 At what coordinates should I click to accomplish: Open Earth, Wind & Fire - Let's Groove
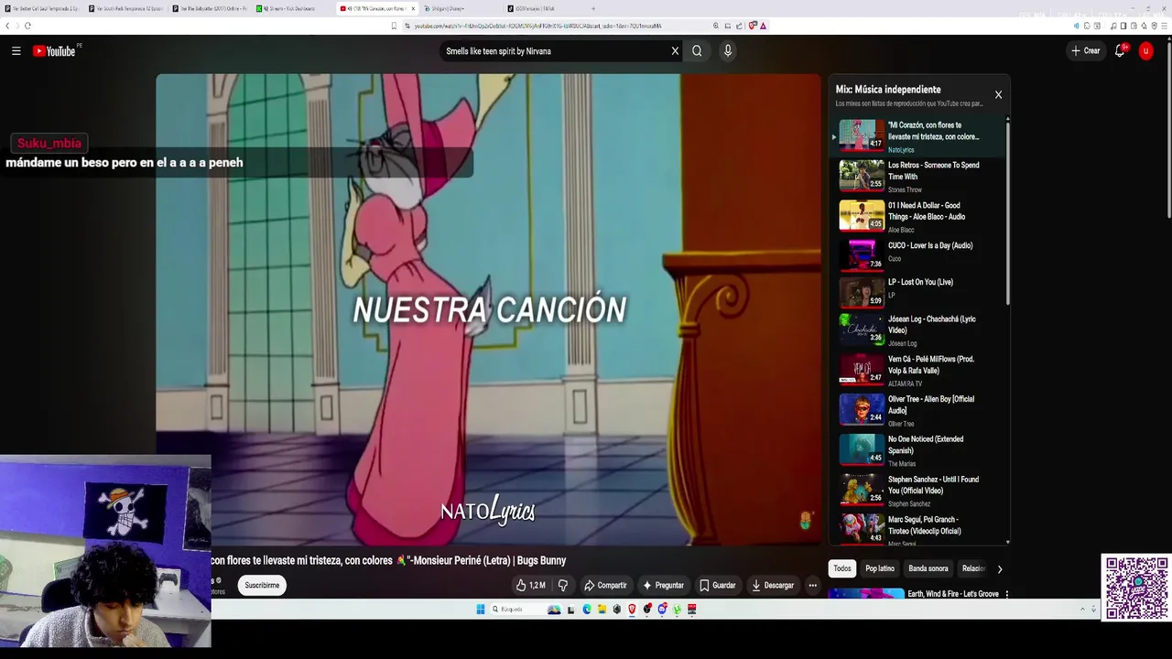pyautogui.click(x=952, y=594)
